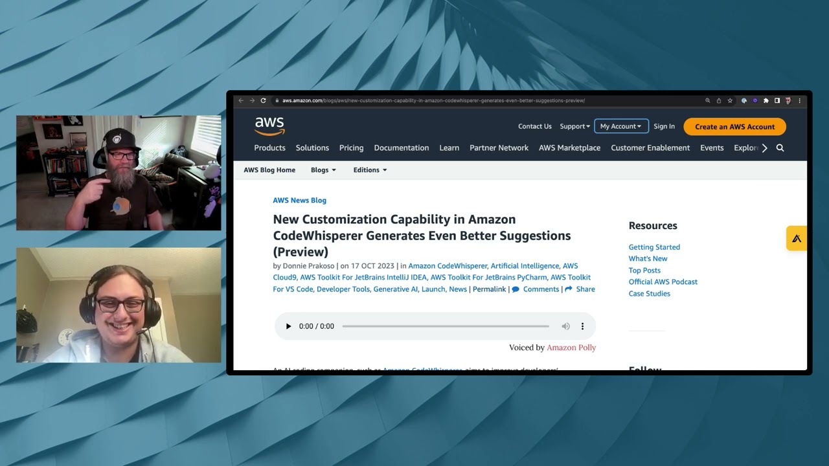
Task: Expand the My Account dropdown
Action: point(620,126)
